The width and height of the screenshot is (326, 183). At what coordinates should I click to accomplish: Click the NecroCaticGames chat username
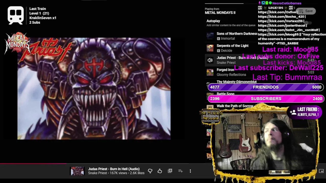pyautogui.click(x=287, y=3)
